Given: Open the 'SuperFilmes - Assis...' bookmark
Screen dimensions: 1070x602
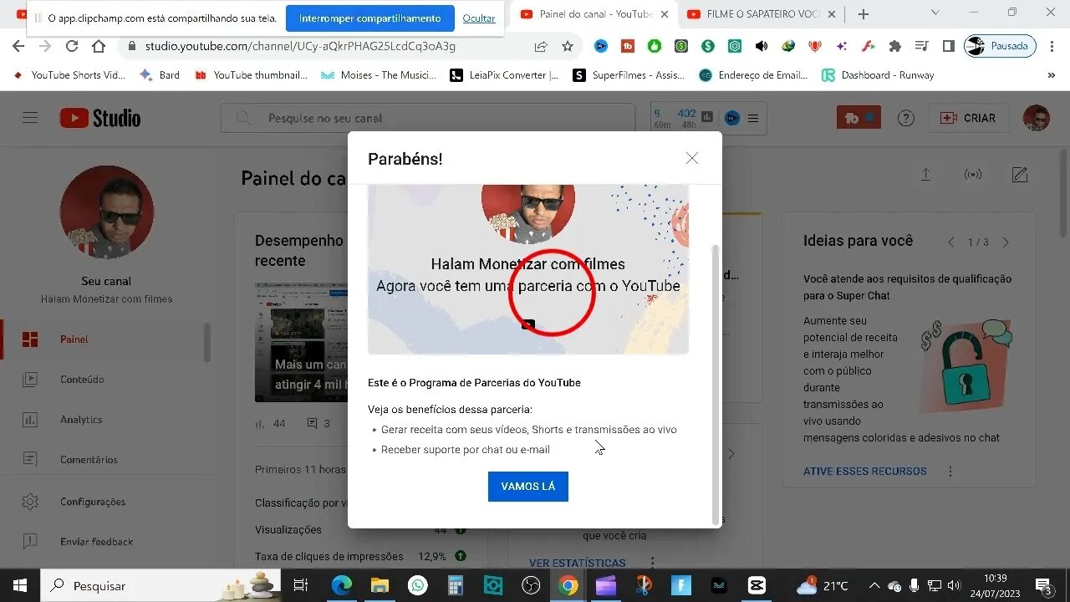Looking at the screenshot, I should [x=629, y=75].
